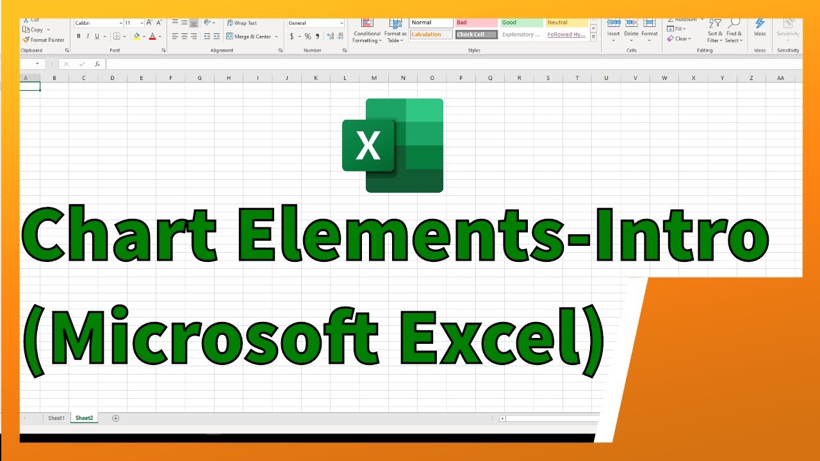Expand the borders dropdown arrow
The width and height of the screenshot is (820, 461).
click(x=124, y=36)
